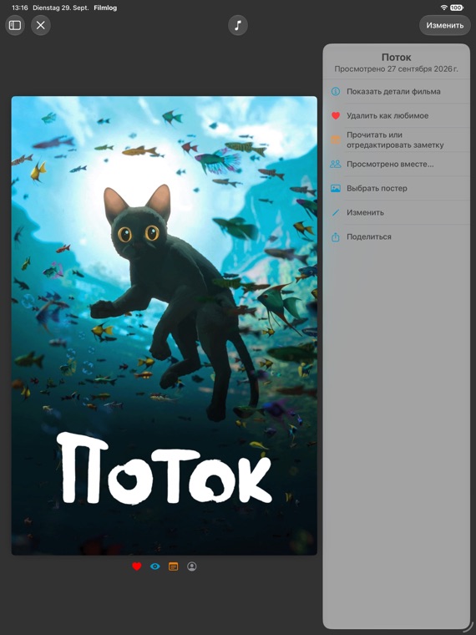Tap the person icon below poster
This screenshot has height=635, width=476.
tap(192, 566)
